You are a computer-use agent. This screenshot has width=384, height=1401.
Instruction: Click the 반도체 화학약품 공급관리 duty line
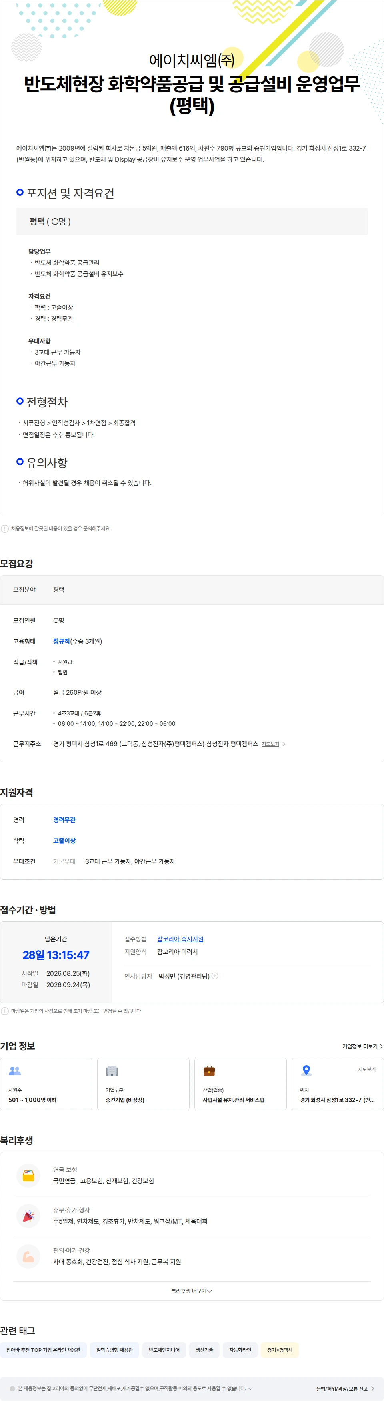(67, 262)
